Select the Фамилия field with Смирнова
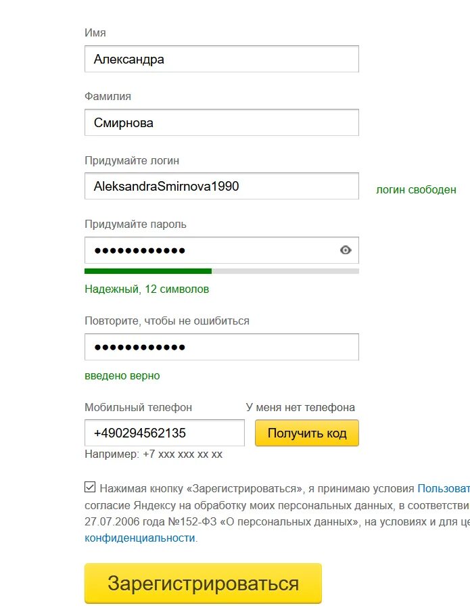 [x=222, y=122]
